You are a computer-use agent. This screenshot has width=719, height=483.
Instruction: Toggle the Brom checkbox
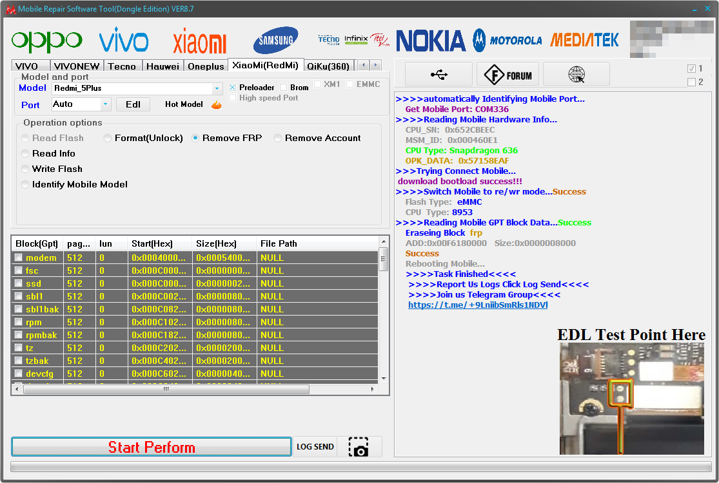click(283, 88)
